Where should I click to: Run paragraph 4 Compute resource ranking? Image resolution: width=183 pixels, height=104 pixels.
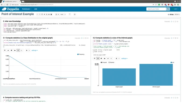[172, 98]
